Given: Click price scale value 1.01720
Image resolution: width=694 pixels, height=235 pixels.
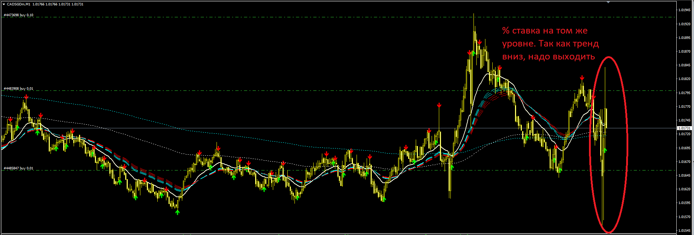Looking at the screenshot, I should click(685, 134).
